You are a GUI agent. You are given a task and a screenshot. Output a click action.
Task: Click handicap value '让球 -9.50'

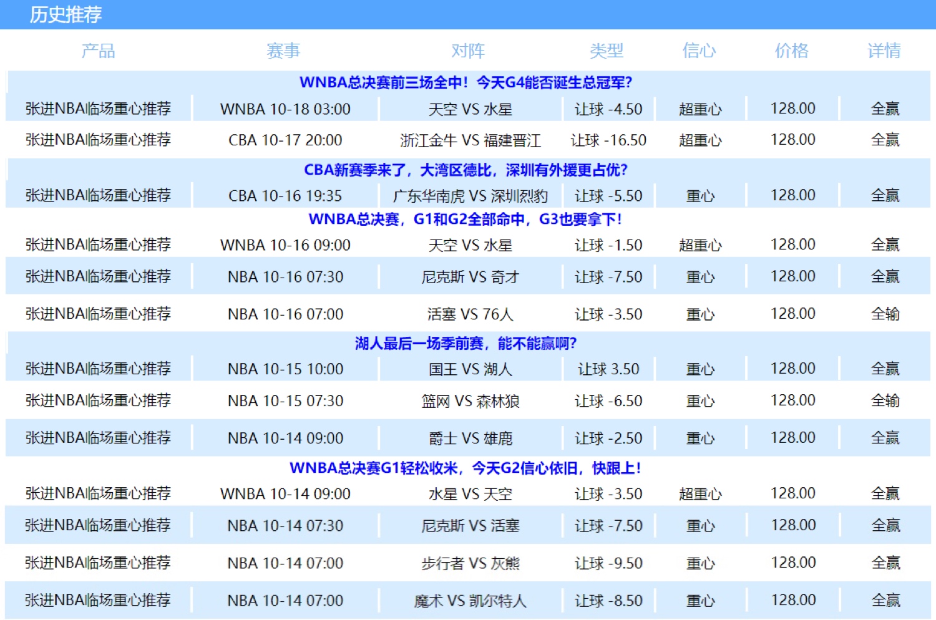608,563
